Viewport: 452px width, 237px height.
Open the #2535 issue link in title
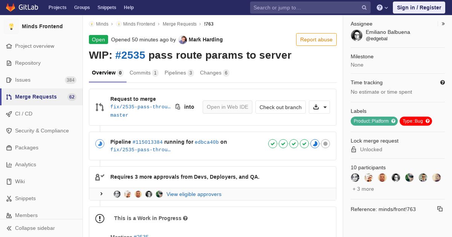[x=130, y=55]
